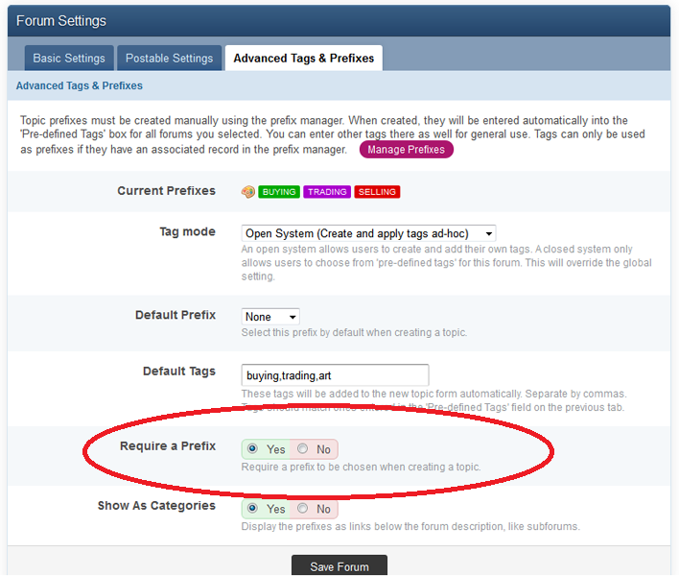This screenshot has width=679, height=576.
Task: Click the green BUYING prefix tag
Action: 279,192
